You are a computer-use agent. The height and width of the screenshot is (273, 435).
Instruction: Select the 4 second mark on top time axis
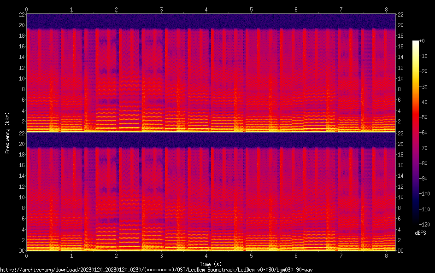[206, 9]
